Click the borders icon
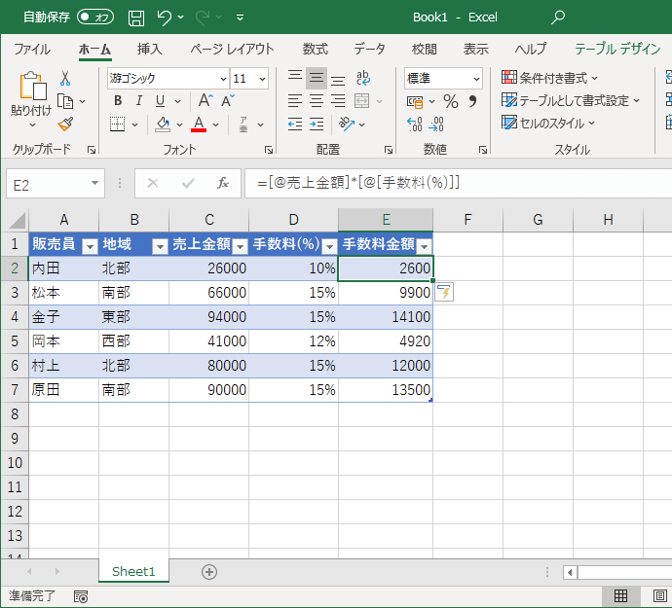The width and height of the screenshot is (672, 608). click(x=118, y=125)
